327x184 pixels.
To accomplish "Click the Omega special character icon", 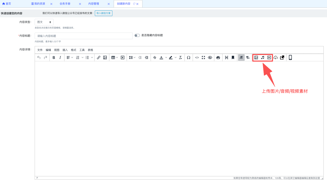I will [189, 58].
